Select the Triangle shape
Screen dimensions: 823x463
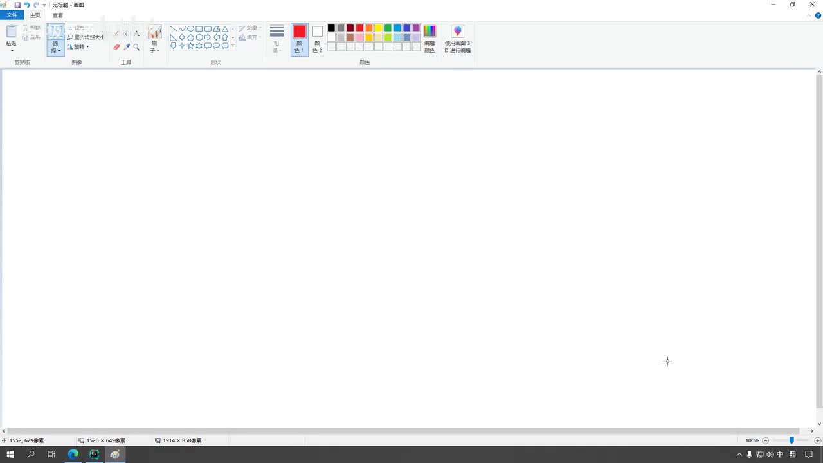point(225,29)
